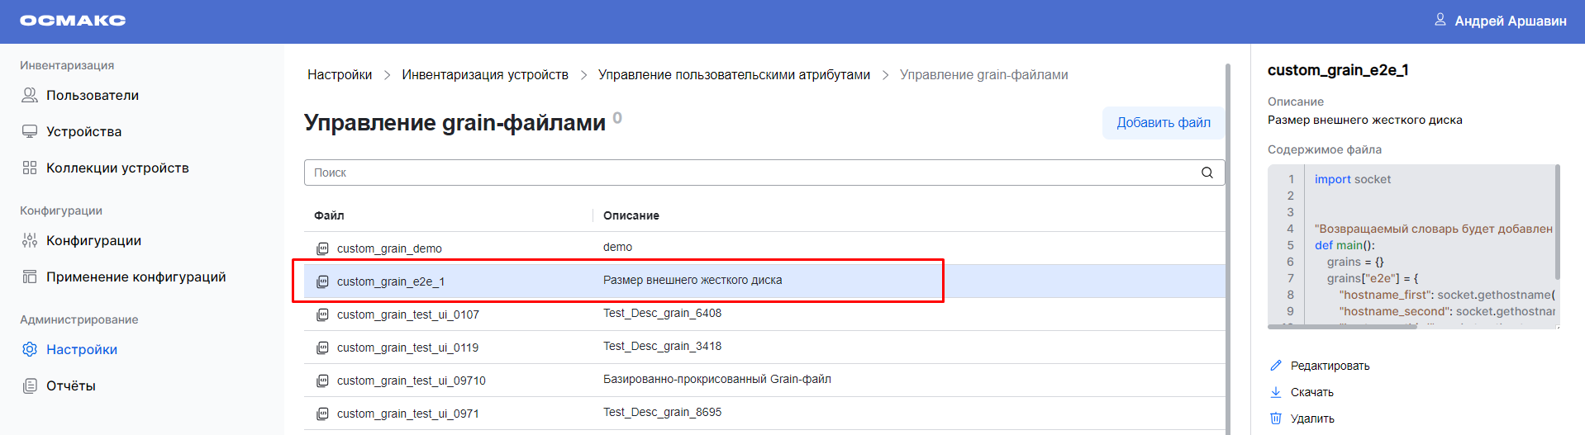Click the Reports document icon
This screenshot has height=435, width=1585.
pos(30,385)
